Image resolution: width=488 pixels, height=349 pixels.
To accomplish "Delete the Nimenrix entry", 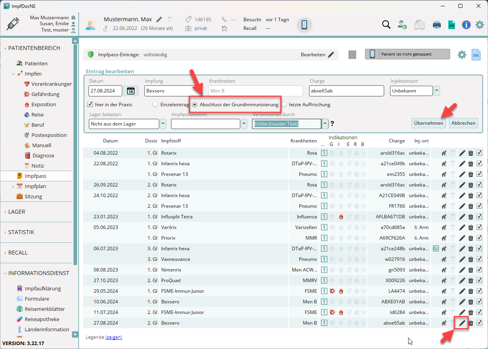I will pos(471,270).
